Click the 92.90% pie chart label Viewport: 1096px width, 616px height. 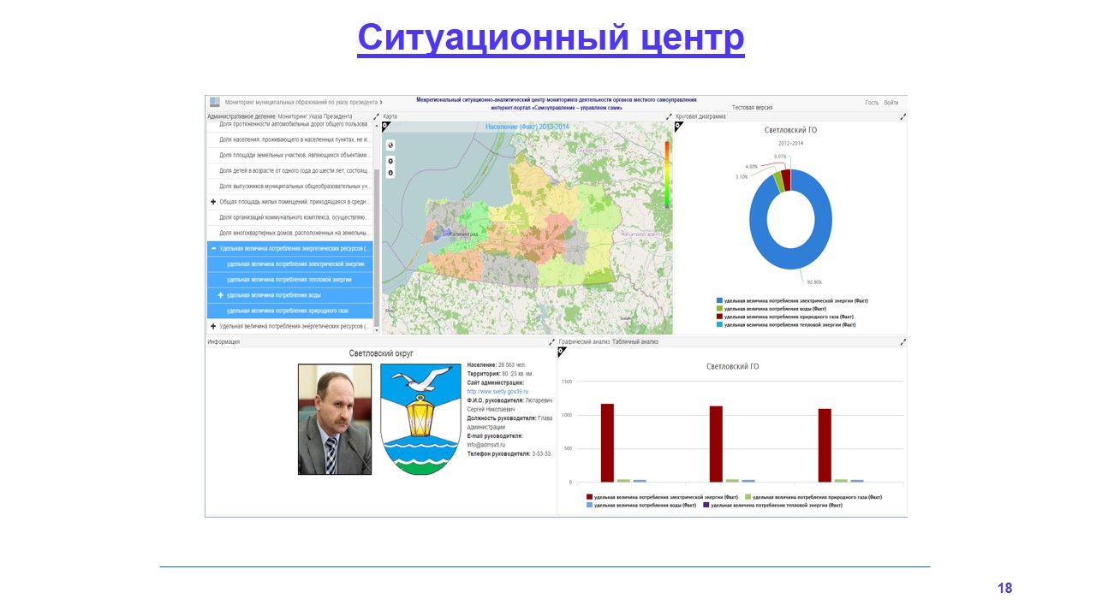coord(813,281)
